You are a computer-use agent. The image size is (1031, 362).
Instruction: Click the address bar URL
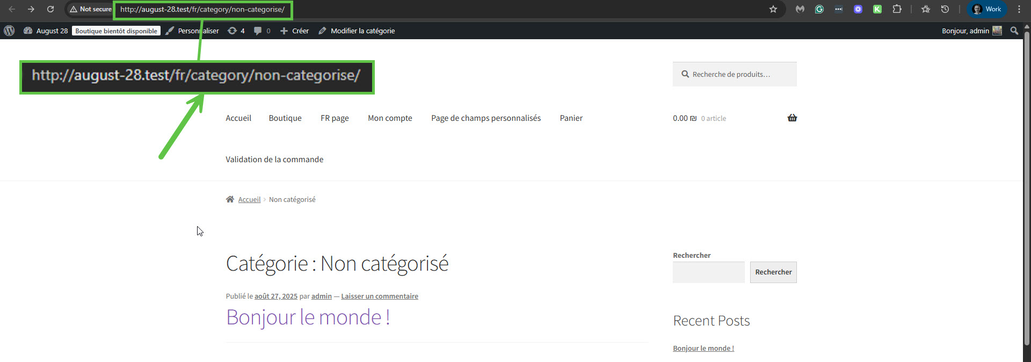[x=202, y=9]
